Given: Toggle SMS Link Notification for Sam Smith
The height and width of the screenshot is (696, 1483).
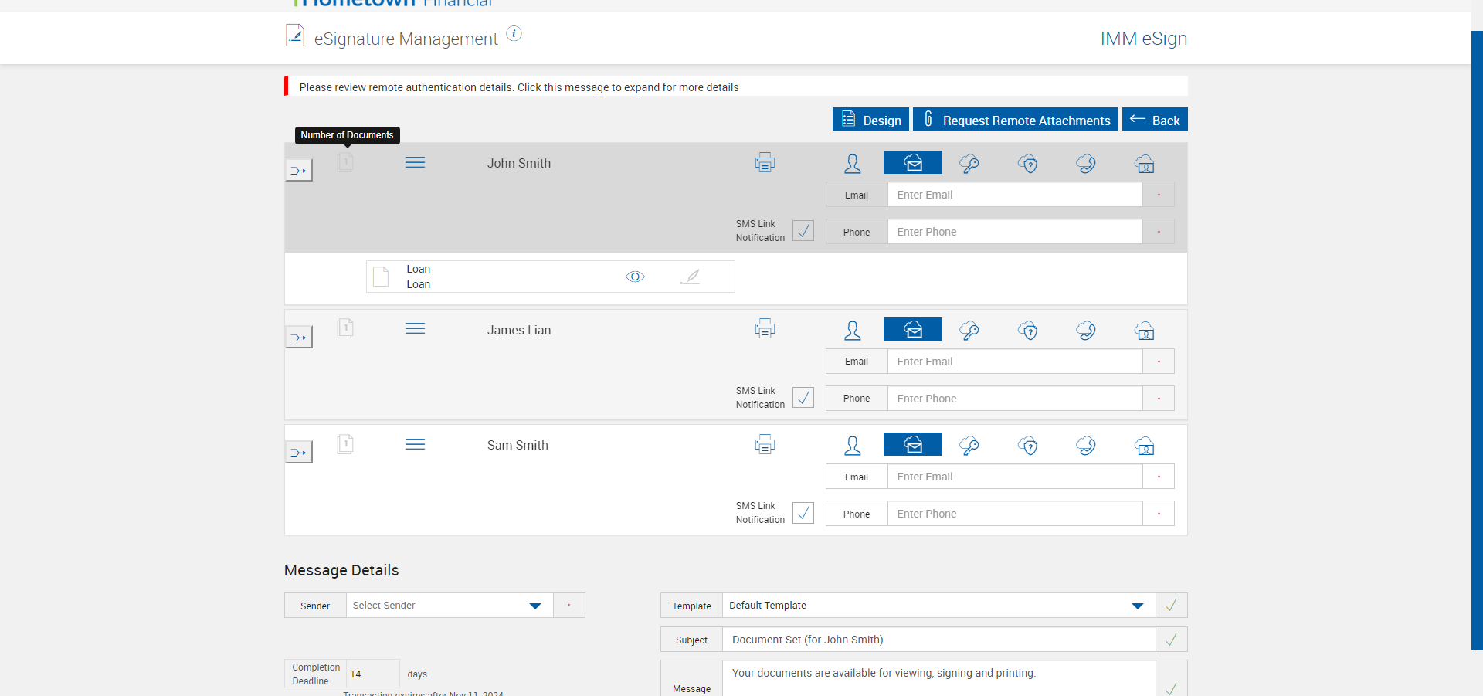Looking at the screenshot, I should pos(803,513).
